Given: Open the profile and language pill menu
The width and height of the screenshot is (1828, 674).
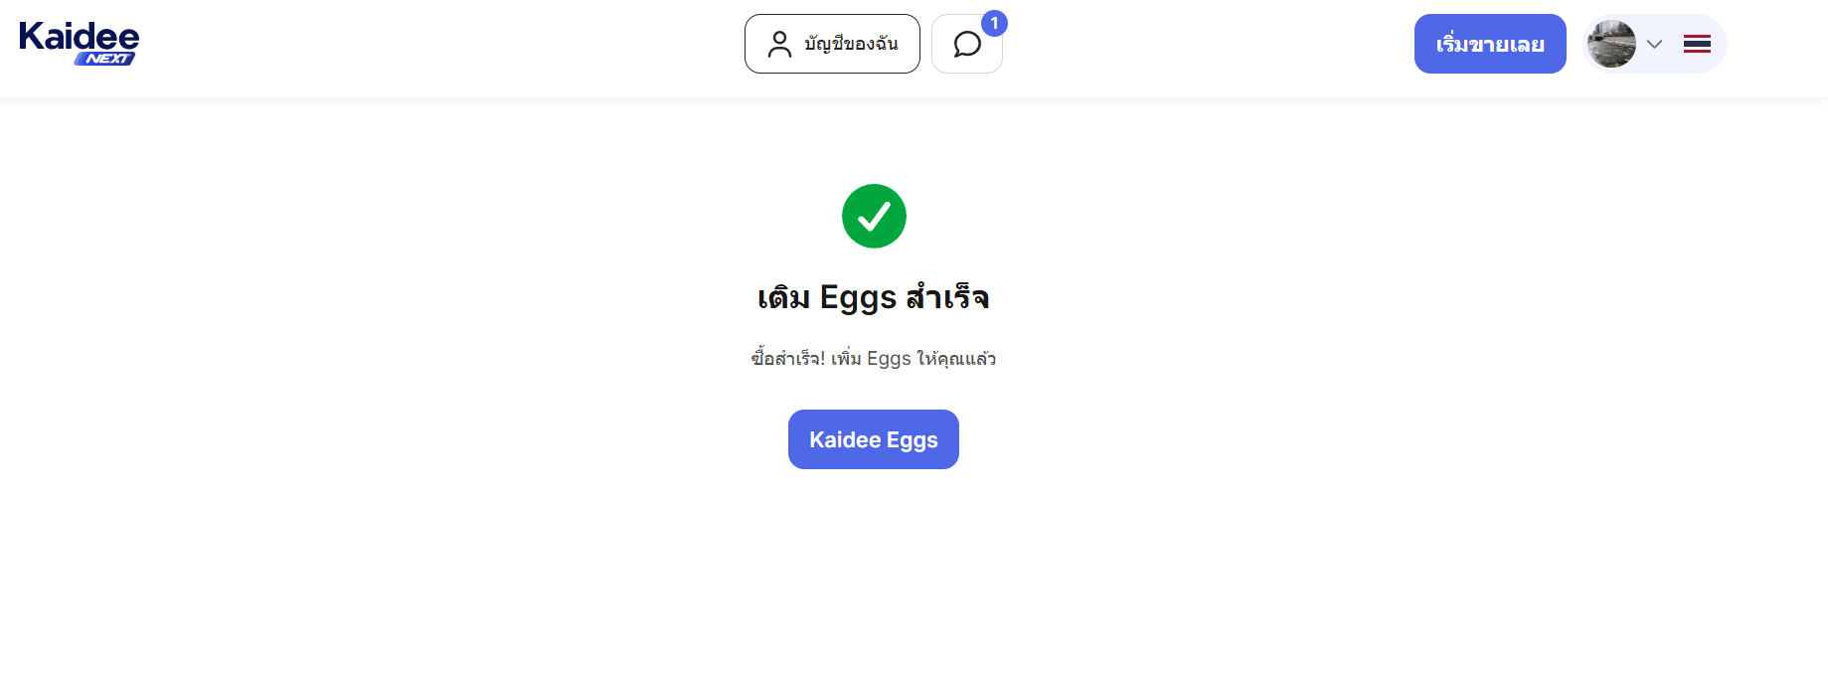Looking at the screenshot, I should (1655, 44).
